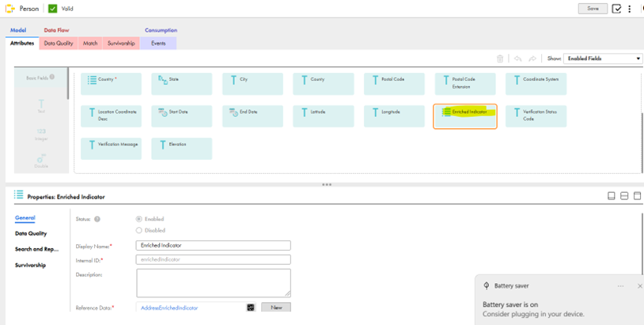644x325 pixels.
Task: Click the Save button
Action: [x=593, y=9]
